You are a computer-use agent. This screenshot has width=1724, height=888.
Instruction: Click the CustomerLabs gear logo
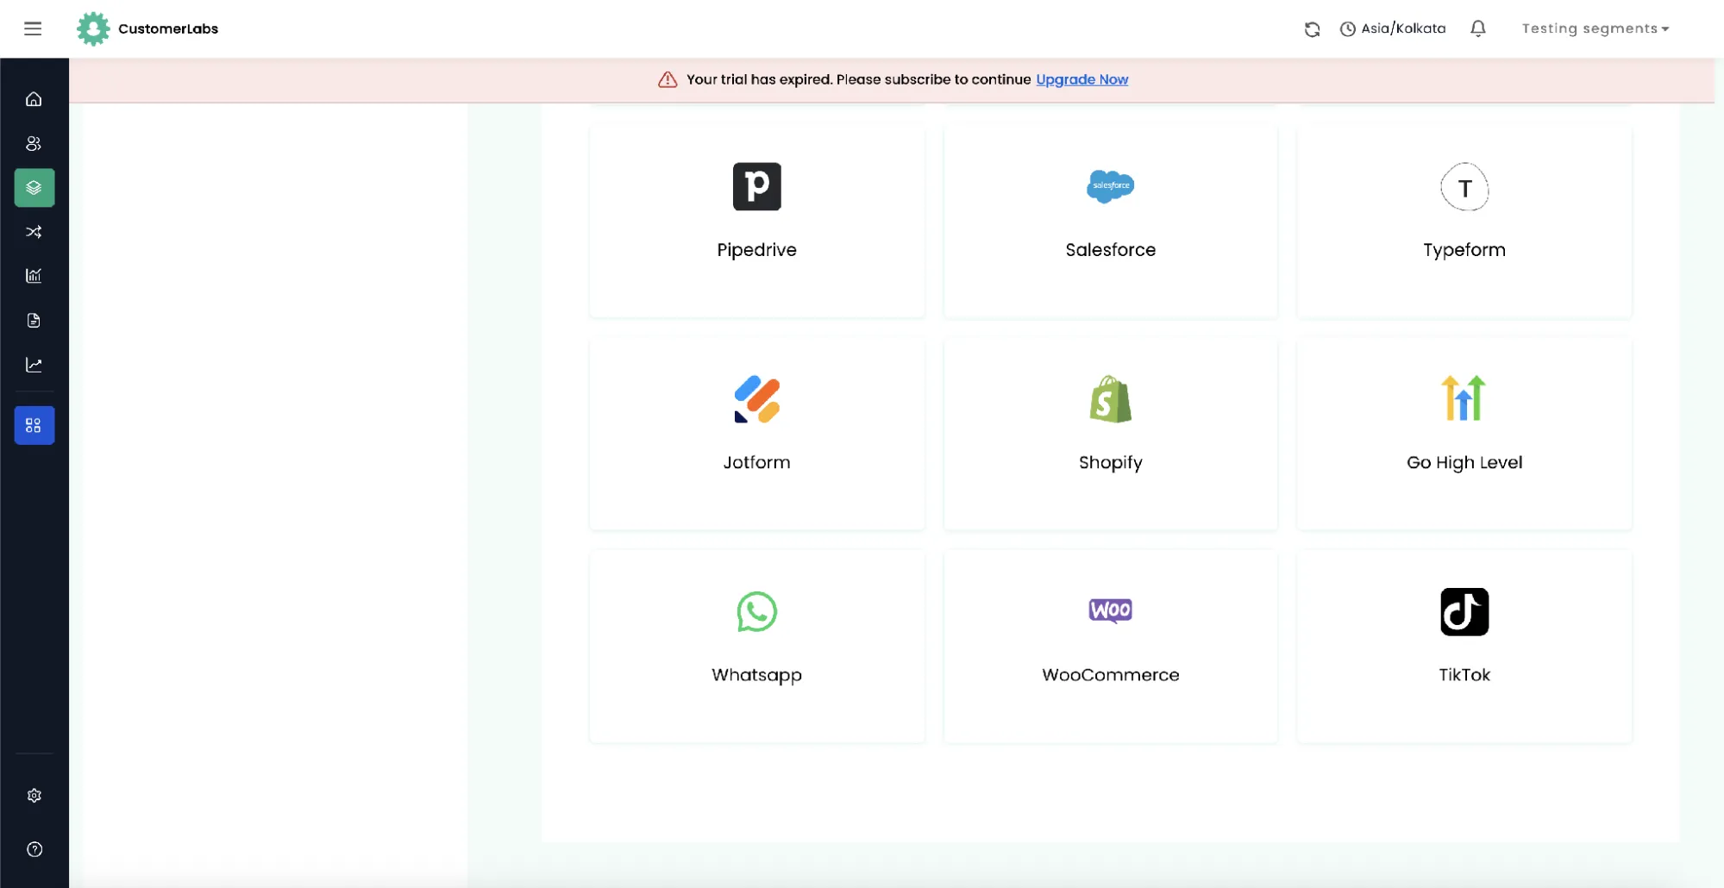coord(93,28)
